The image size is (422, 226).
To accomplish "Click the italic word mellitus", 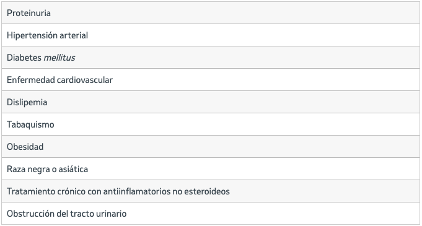I will coord(59,58).
